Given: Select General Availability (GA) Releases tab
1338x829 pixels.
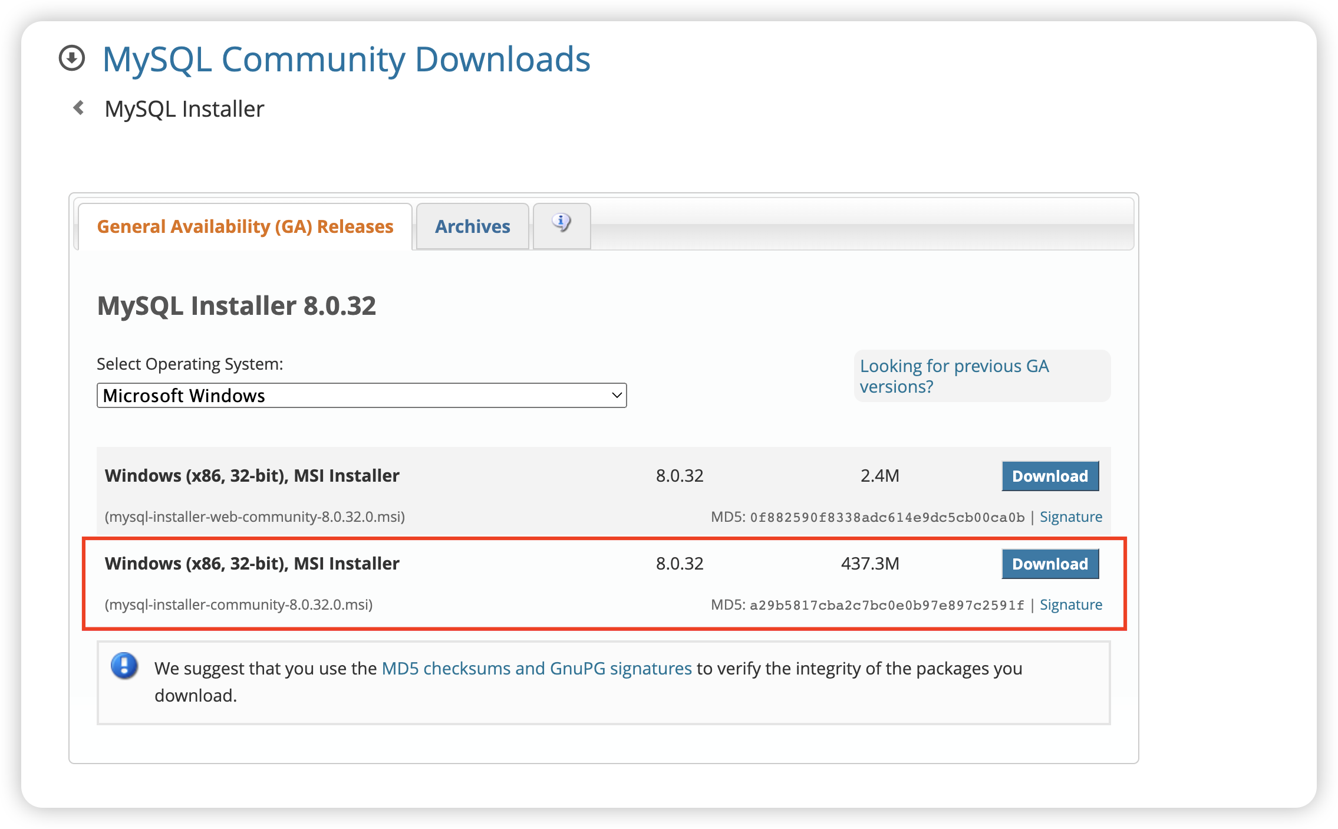Looking at the screenshot, I should pyautogui.click(x=245, y=226).
